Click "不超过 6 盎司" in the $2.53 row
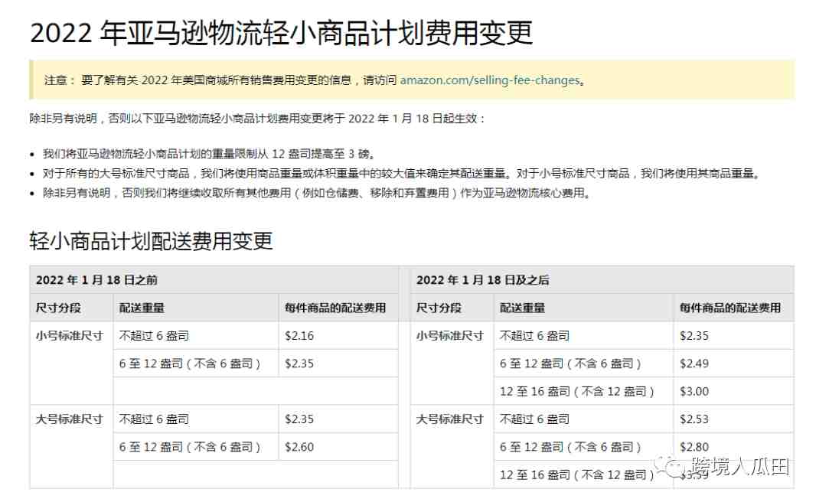The width and height of the screenshot is (816, 502). pyautogui.click(x=534, y=419)
